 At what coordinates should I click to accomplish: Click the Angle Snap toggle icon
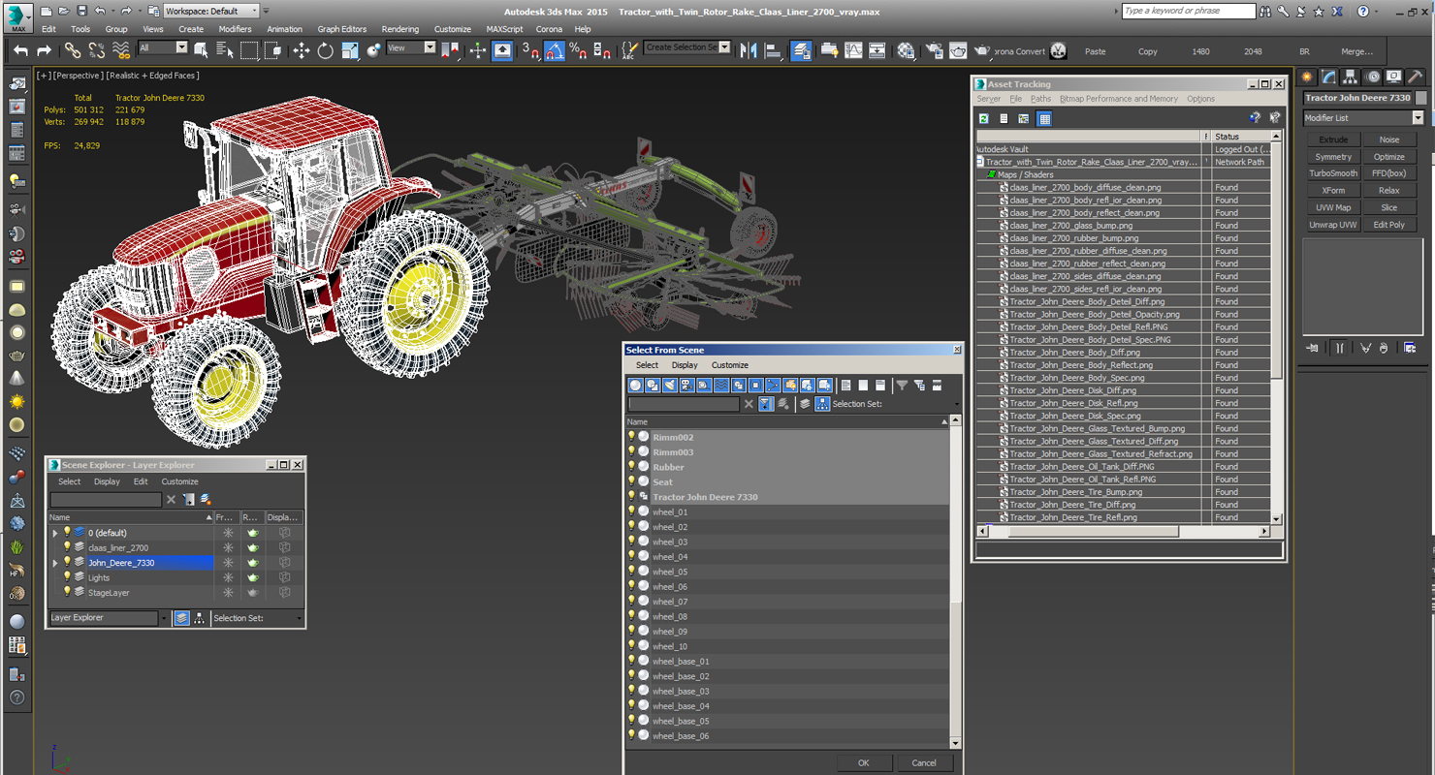pos(555,50)
